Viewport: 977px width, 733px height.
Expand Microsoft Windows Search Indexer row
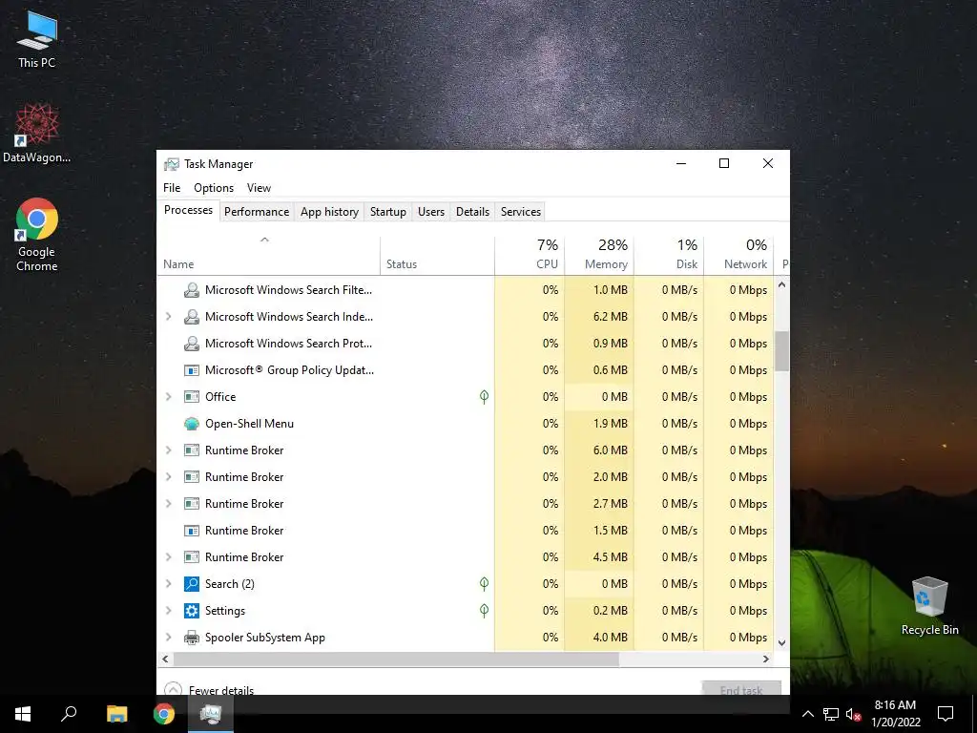point(168,317)
